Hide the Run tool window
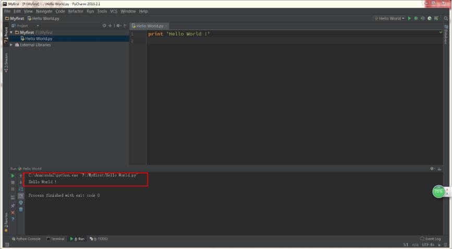 coord(439,169)
